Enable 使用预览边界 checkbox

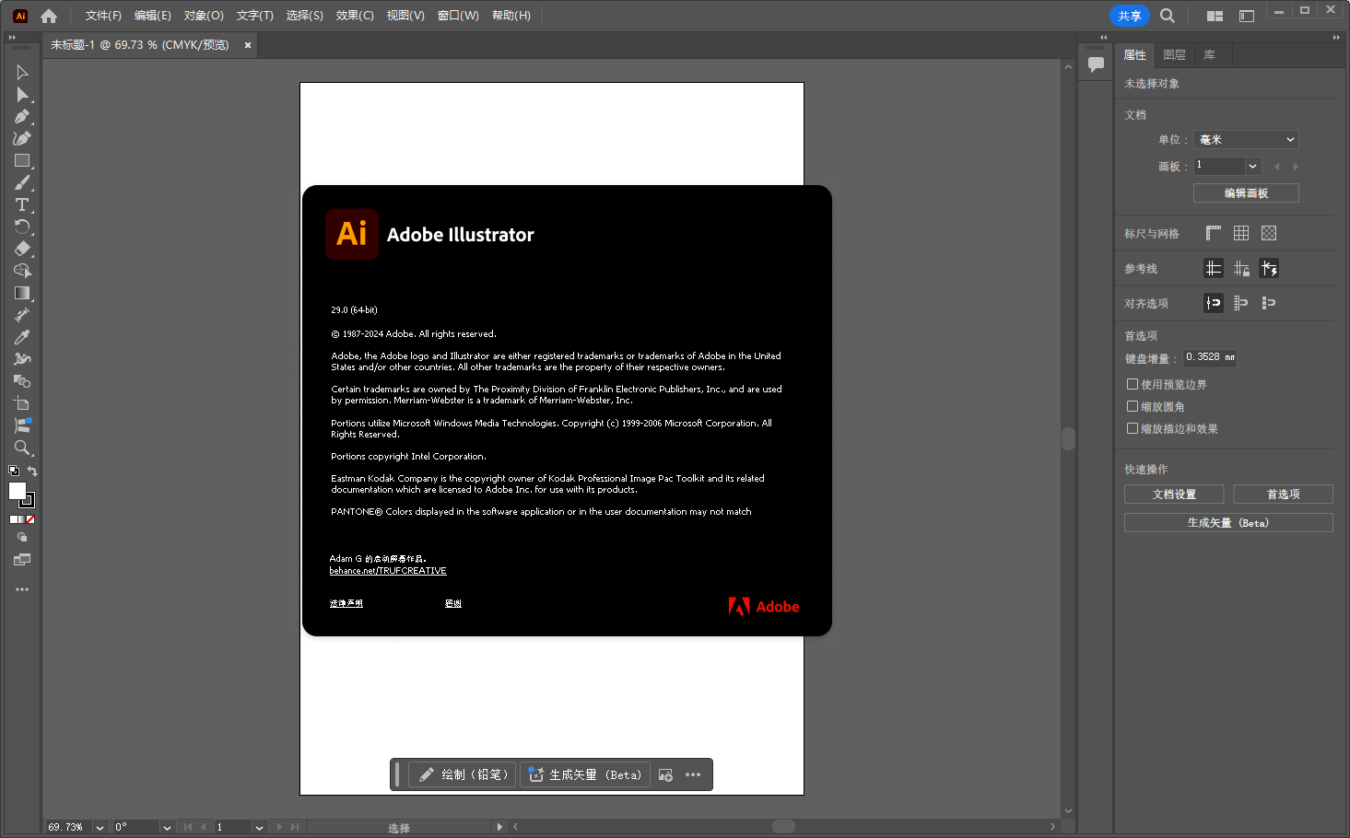pyautogui.click(x=1133, y=384)
